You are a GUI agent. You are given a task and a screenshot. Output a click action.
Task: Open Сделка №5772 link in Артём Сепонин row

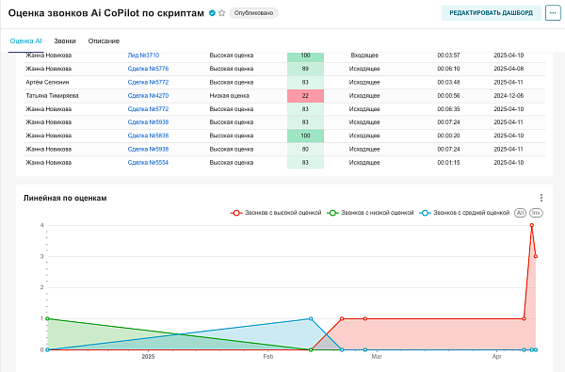pyautogui.click(x=148, y=82)
